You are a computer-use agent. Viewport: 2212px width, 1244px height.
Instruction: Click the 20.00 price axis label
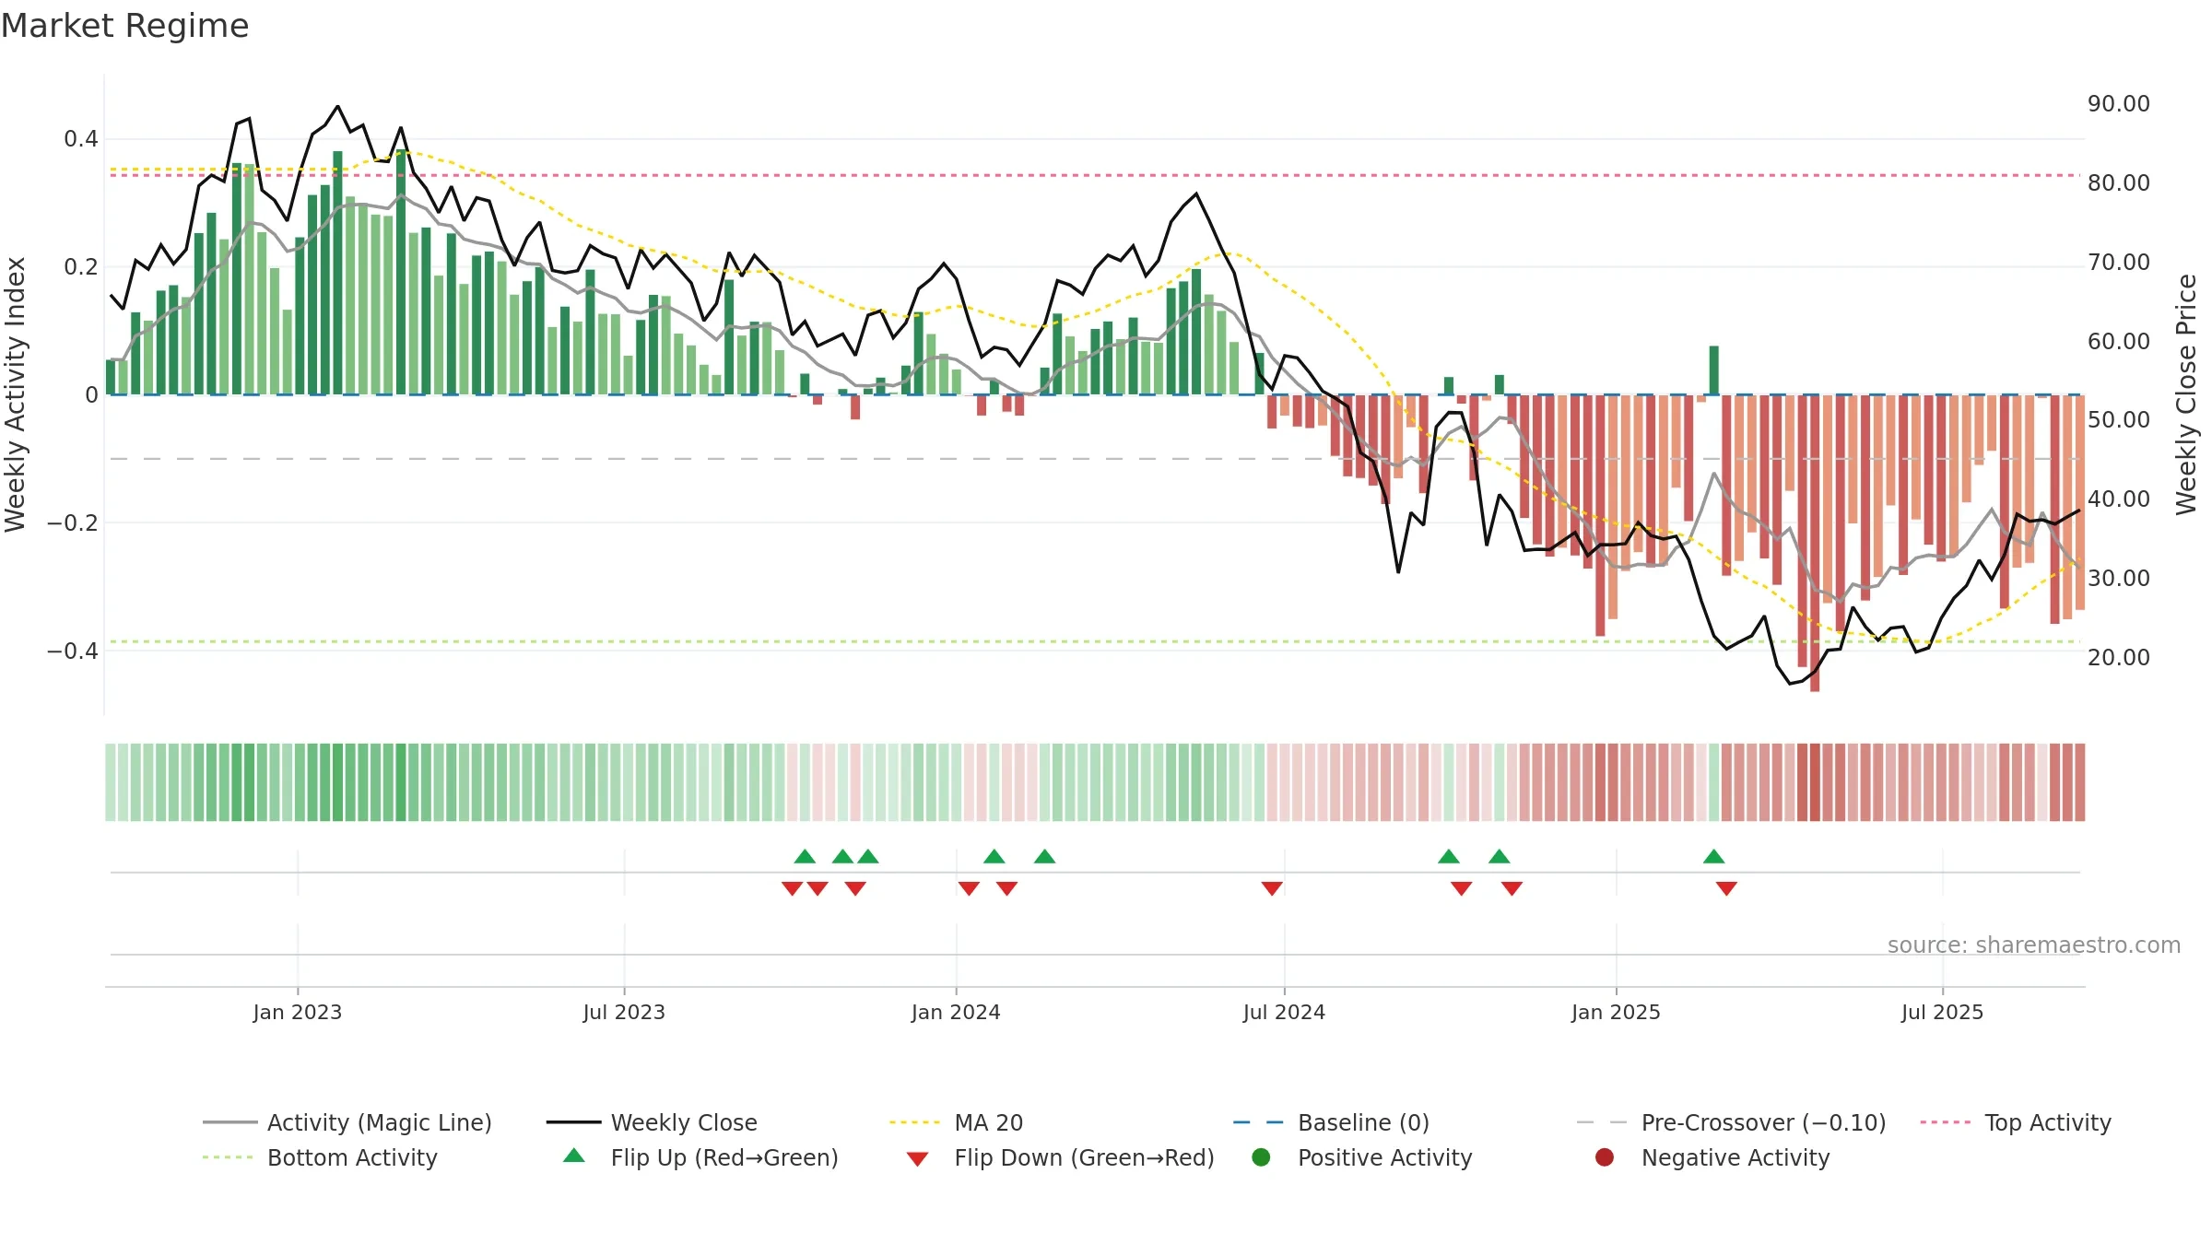[2119, 658]
